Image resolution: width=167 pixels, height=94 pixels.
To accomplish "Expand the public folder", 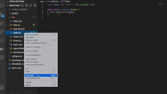I will 10,13.
